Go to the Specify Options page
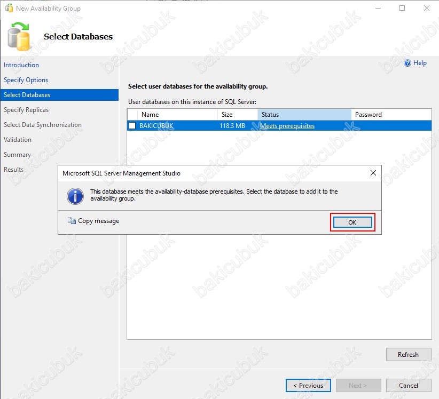The width and height of the screenshot is (439, 399). (26, 80)
